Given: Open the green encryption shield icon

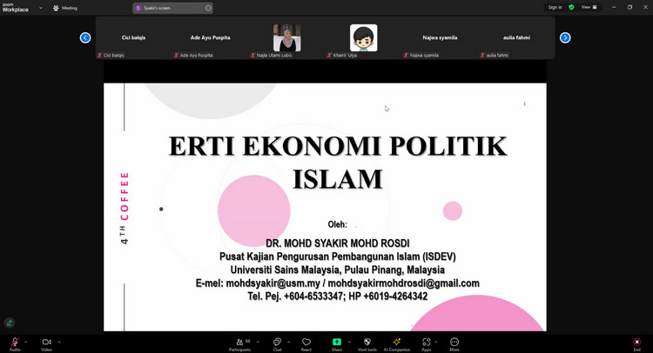Looking at the screenshot, I should [x=571, y=7].
